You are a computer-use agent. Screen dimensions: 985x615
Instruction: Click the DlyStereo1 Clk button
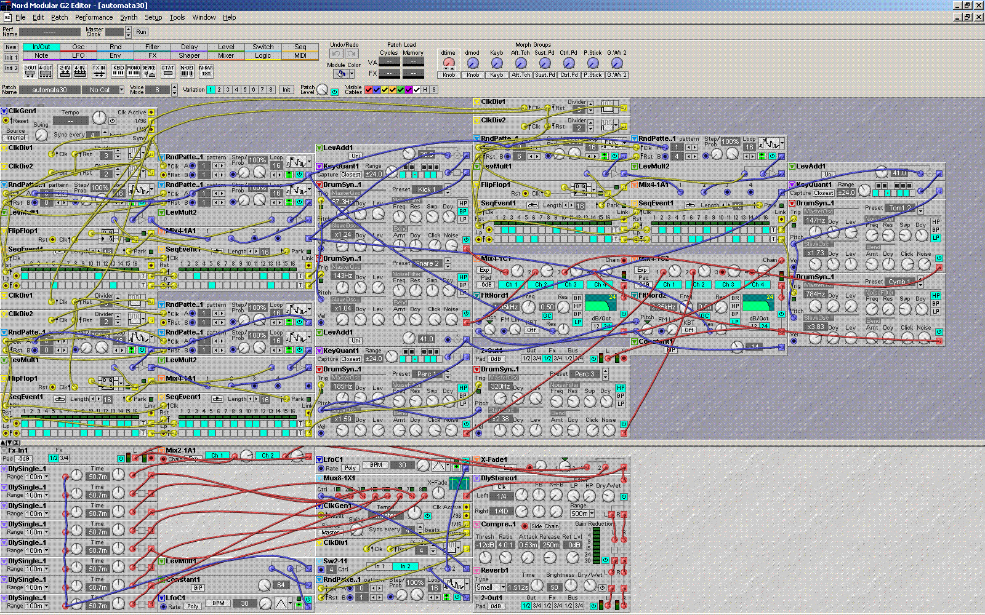502,486
